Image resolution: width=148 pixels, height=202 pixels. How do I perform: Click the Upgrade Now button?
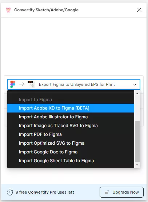click(121, 192)
